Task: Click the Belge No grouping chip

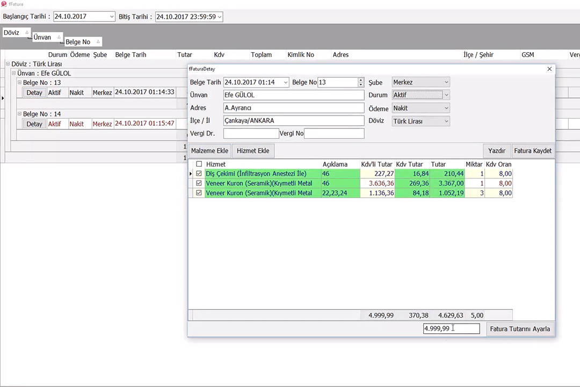Action: pos(83,42)
